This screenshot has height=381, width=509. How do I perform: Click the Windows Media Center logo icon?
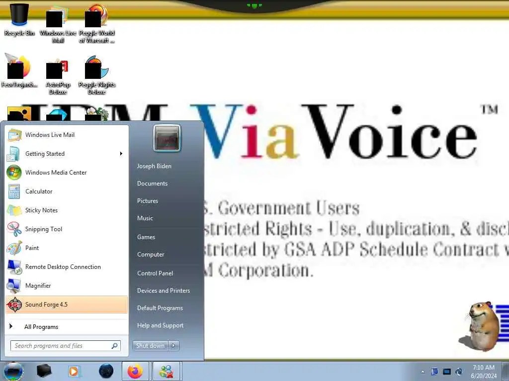pyautogui.click(x=14, y=172)
